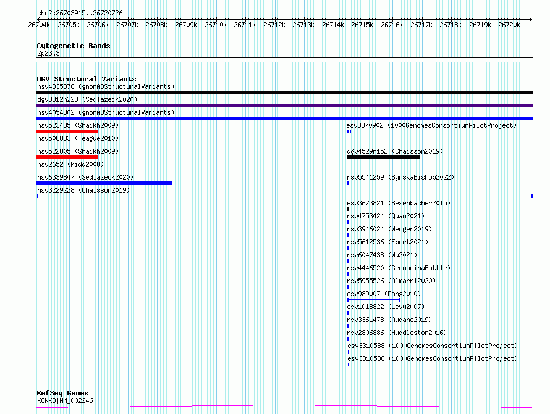The image size is (550, 414).
Task: Open variant nsv523435 (Shaikh2009)
Action: coord(78,125)
